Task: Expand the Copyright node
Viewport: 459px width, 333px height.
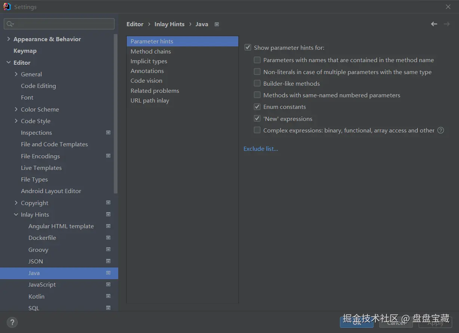Action: coord(16,203)
